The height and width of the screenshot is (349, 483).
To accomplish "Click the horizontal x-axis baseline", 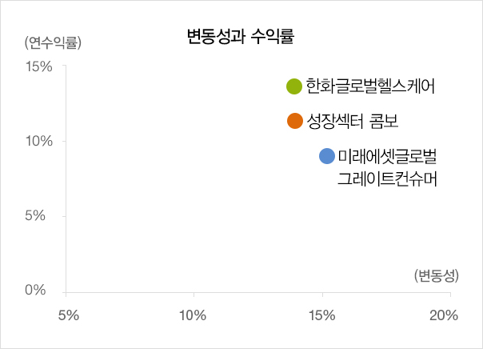I will [x=256, y=291].
